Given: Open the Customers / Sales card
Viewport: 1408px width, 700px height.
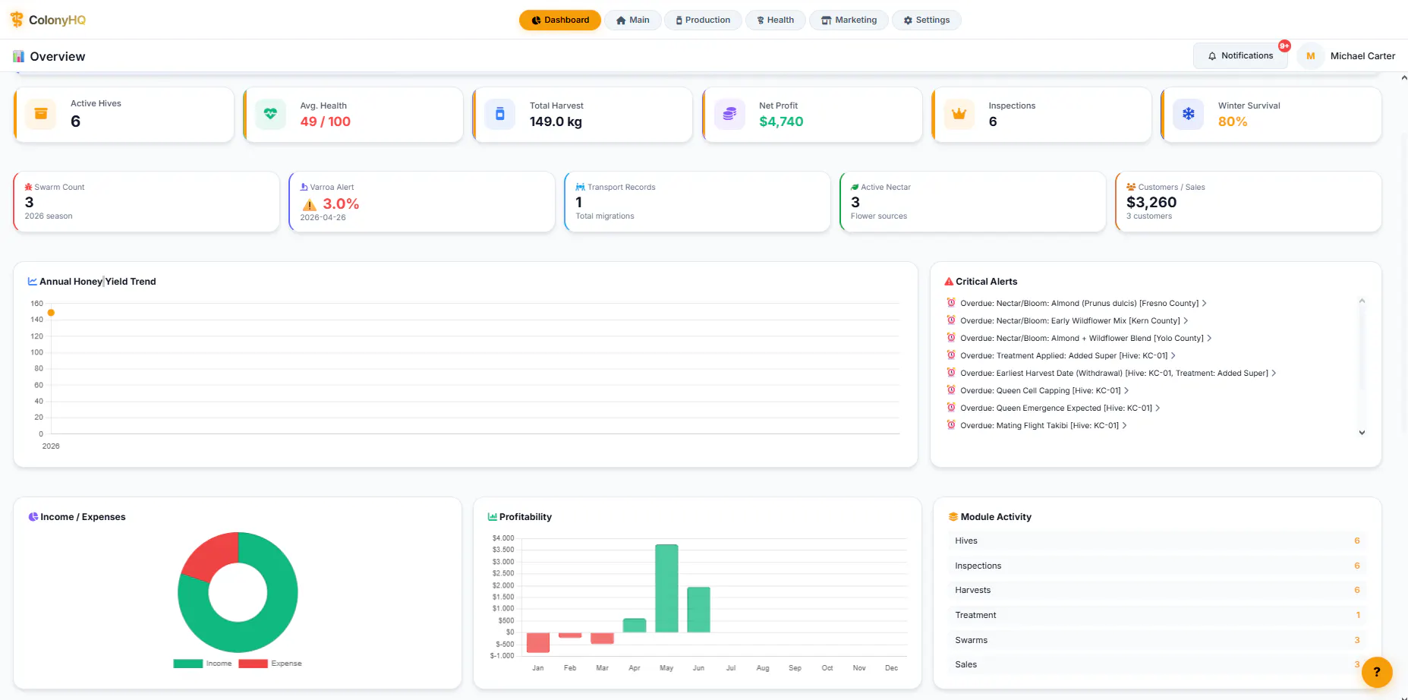Looking at the screenshot, I should [1249, 202].
